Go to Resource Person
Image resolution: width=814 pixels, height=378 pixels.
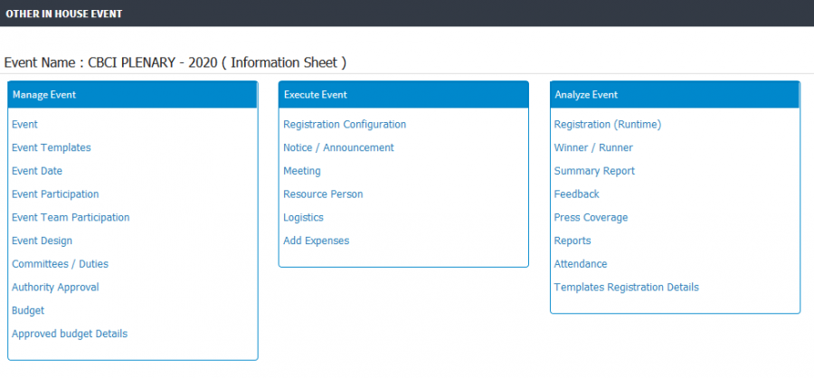(x=323, y=194)
